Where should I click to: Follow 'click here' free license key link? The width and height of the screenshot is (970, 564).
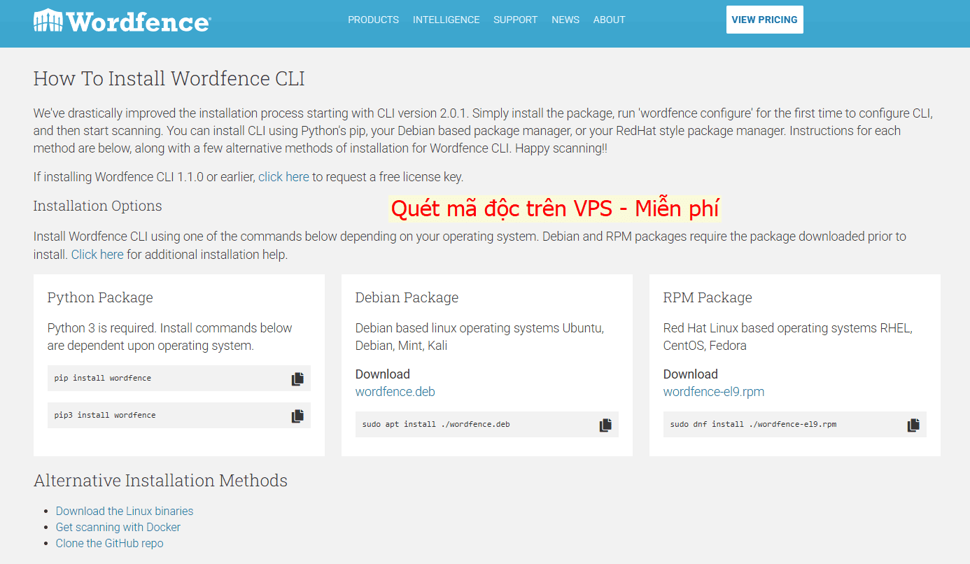pyautogui.click(x=283, y=177)
